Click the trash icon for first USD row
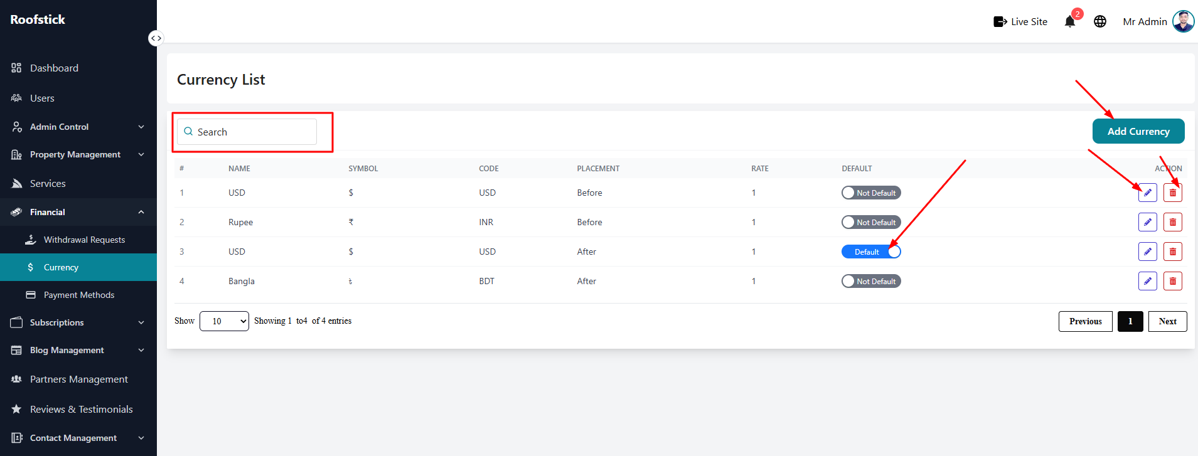 (1173, 193)
